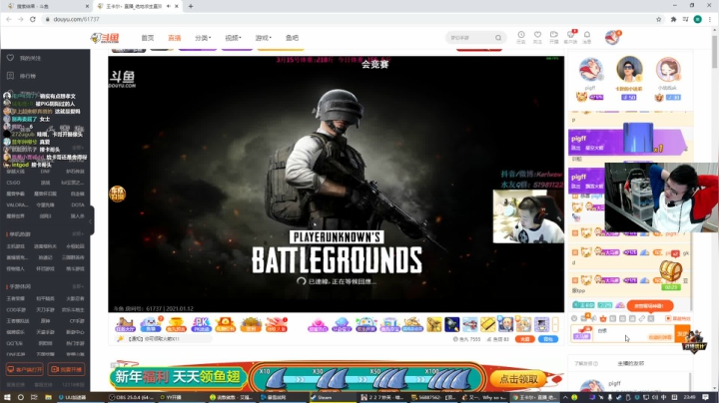The height and width of the screenshot is (403, 719).
Task: Select the airplane gift icon
Action: [470, 324]
